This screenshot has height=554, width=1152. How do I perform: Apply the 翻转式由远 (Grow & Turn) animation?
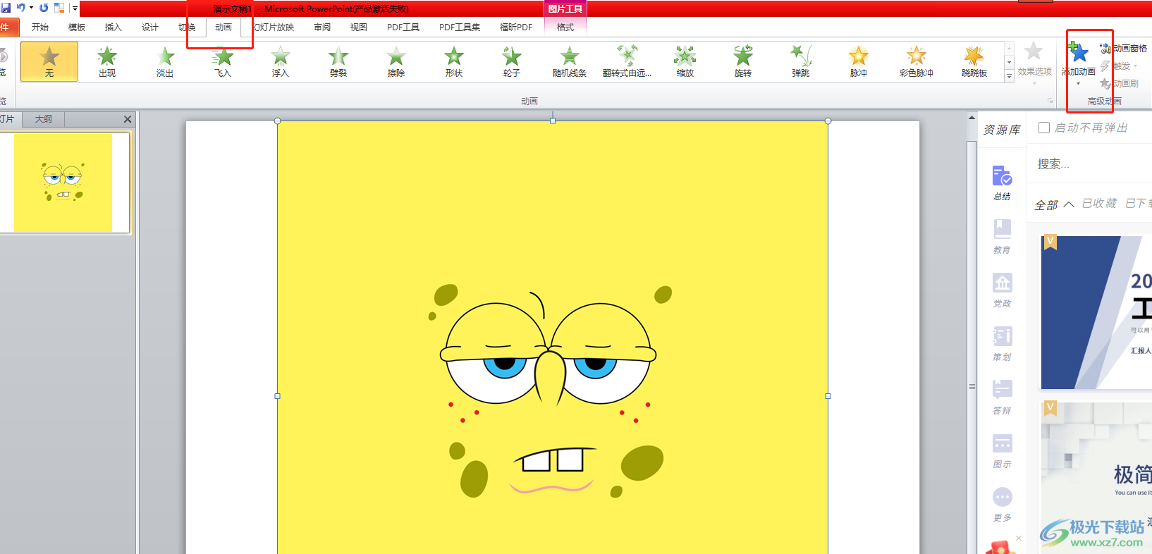tap(627, 61)
